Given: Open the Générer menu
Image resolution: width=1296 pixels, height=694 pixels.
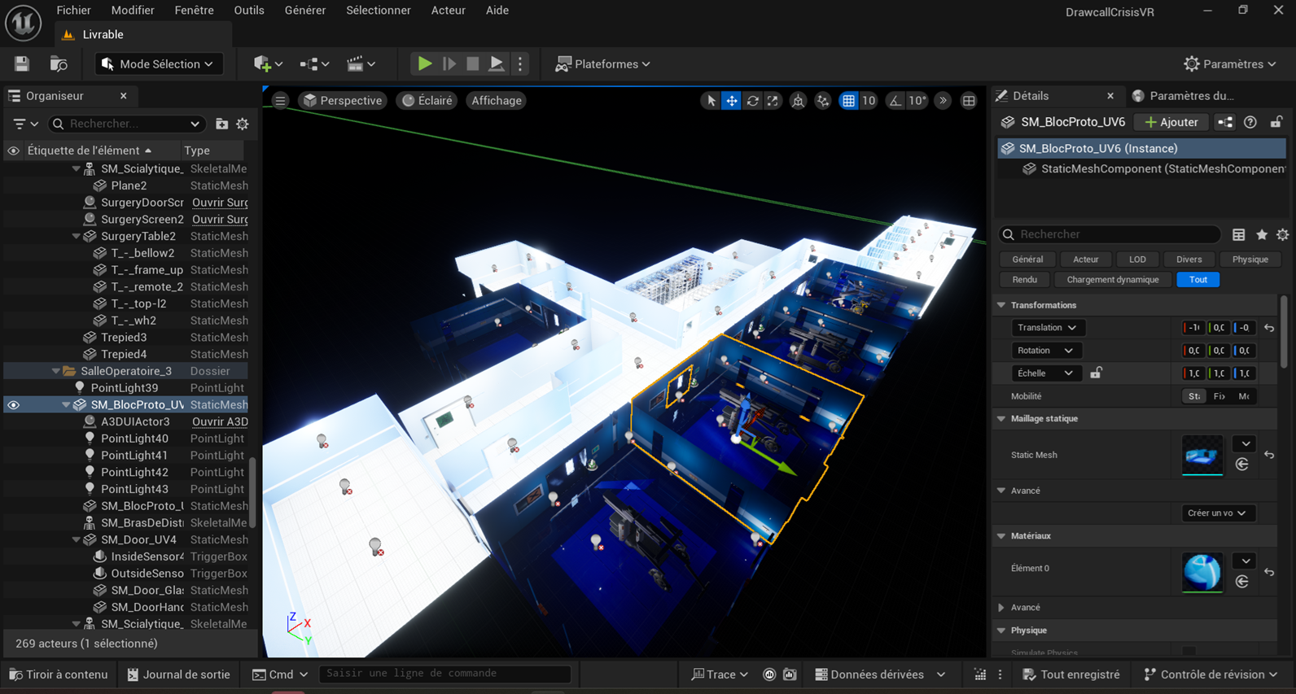Looking at the screenshot, I should [x=305, y=11].
